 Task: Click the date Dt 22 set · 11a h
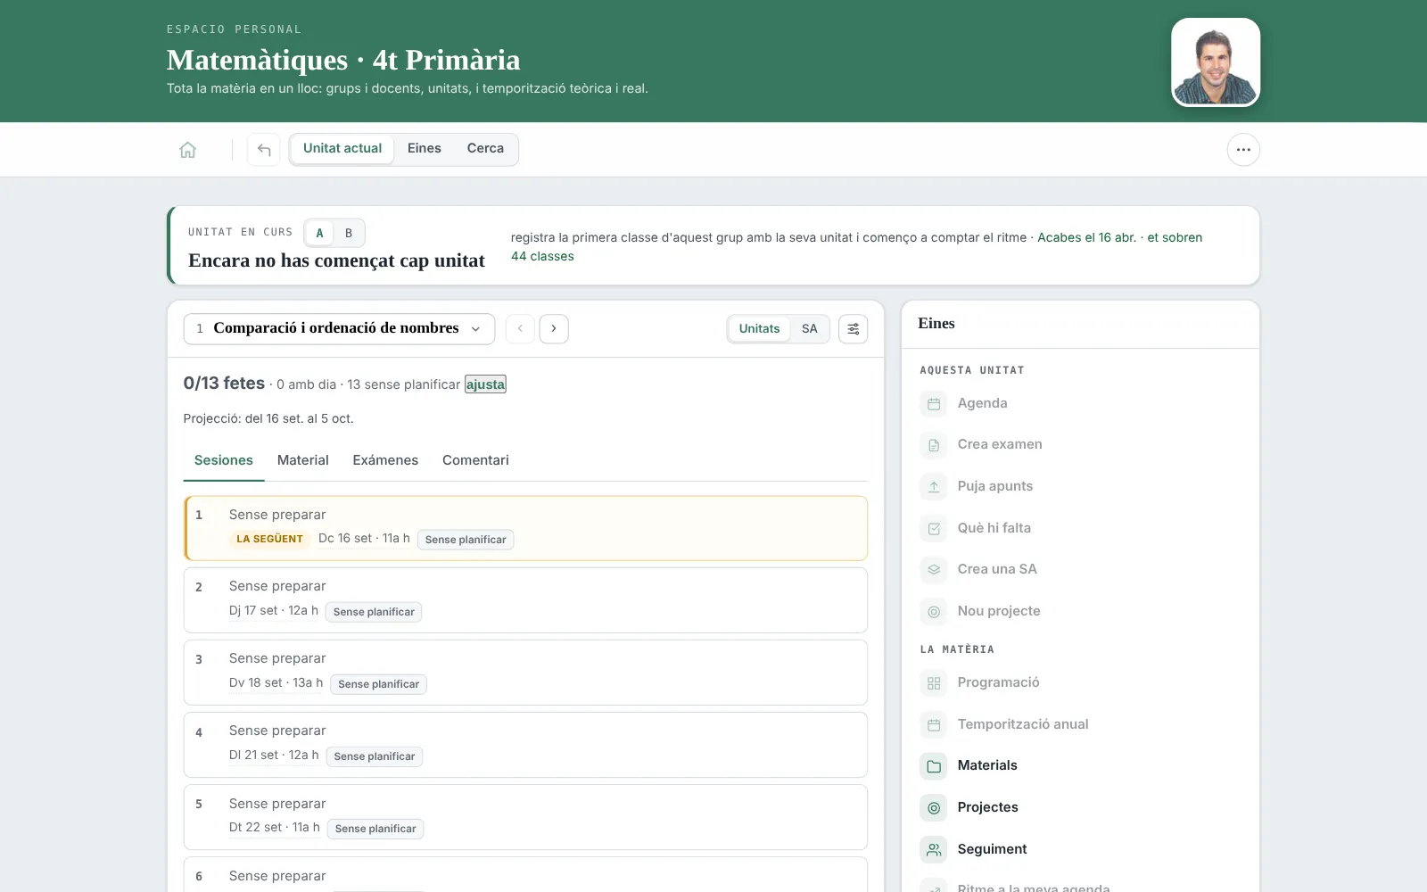tap(274, 828)
